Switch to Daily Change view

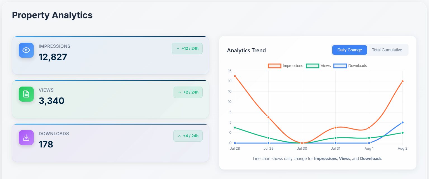pyautogui.click(x=349, y=50)
